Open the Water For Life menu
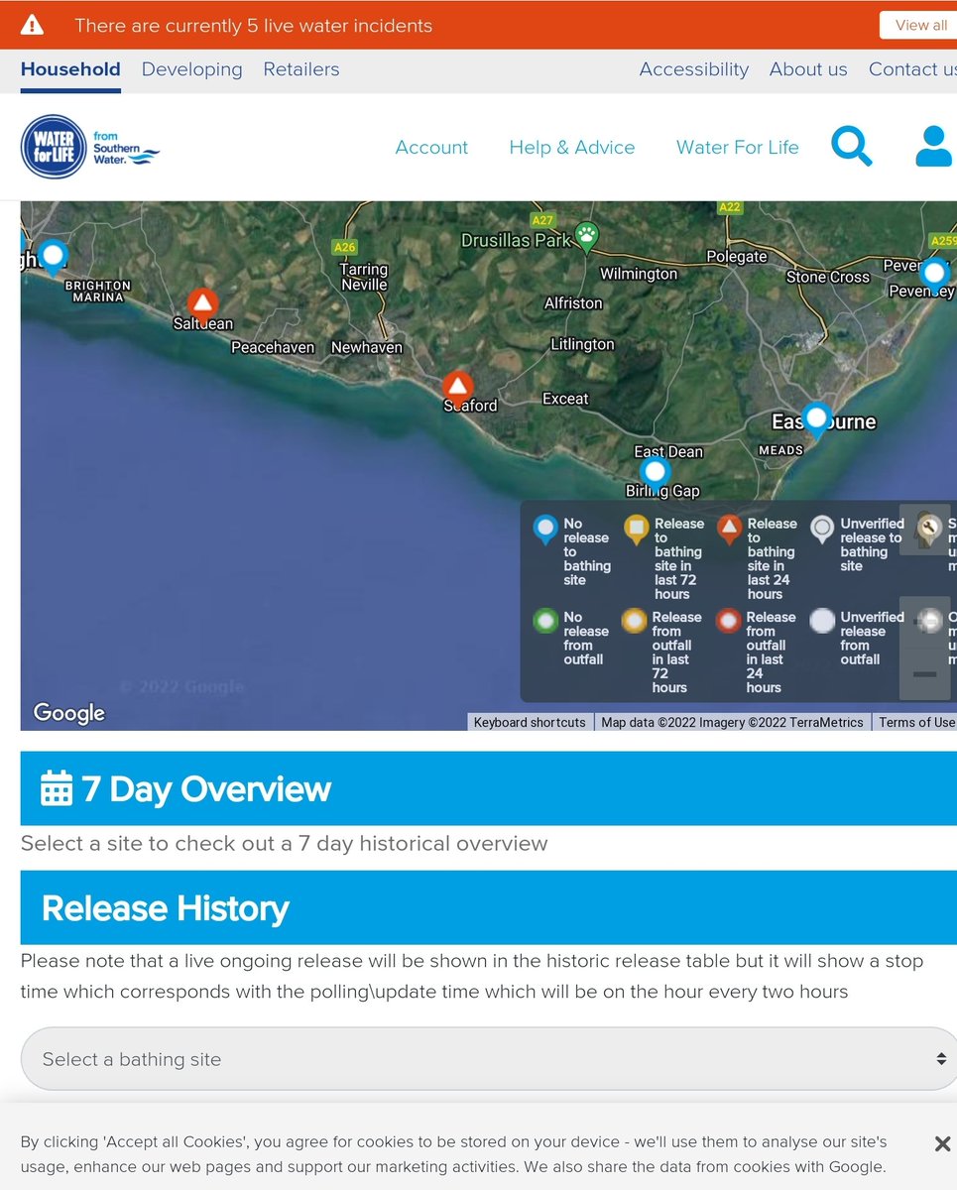Viewport: 957px width, 1190px height. click(x=738, y=147)
